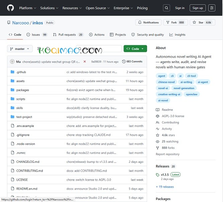Expand the green Code dropdown button
This screenshot has height=202, width=223.
(135, 49)
